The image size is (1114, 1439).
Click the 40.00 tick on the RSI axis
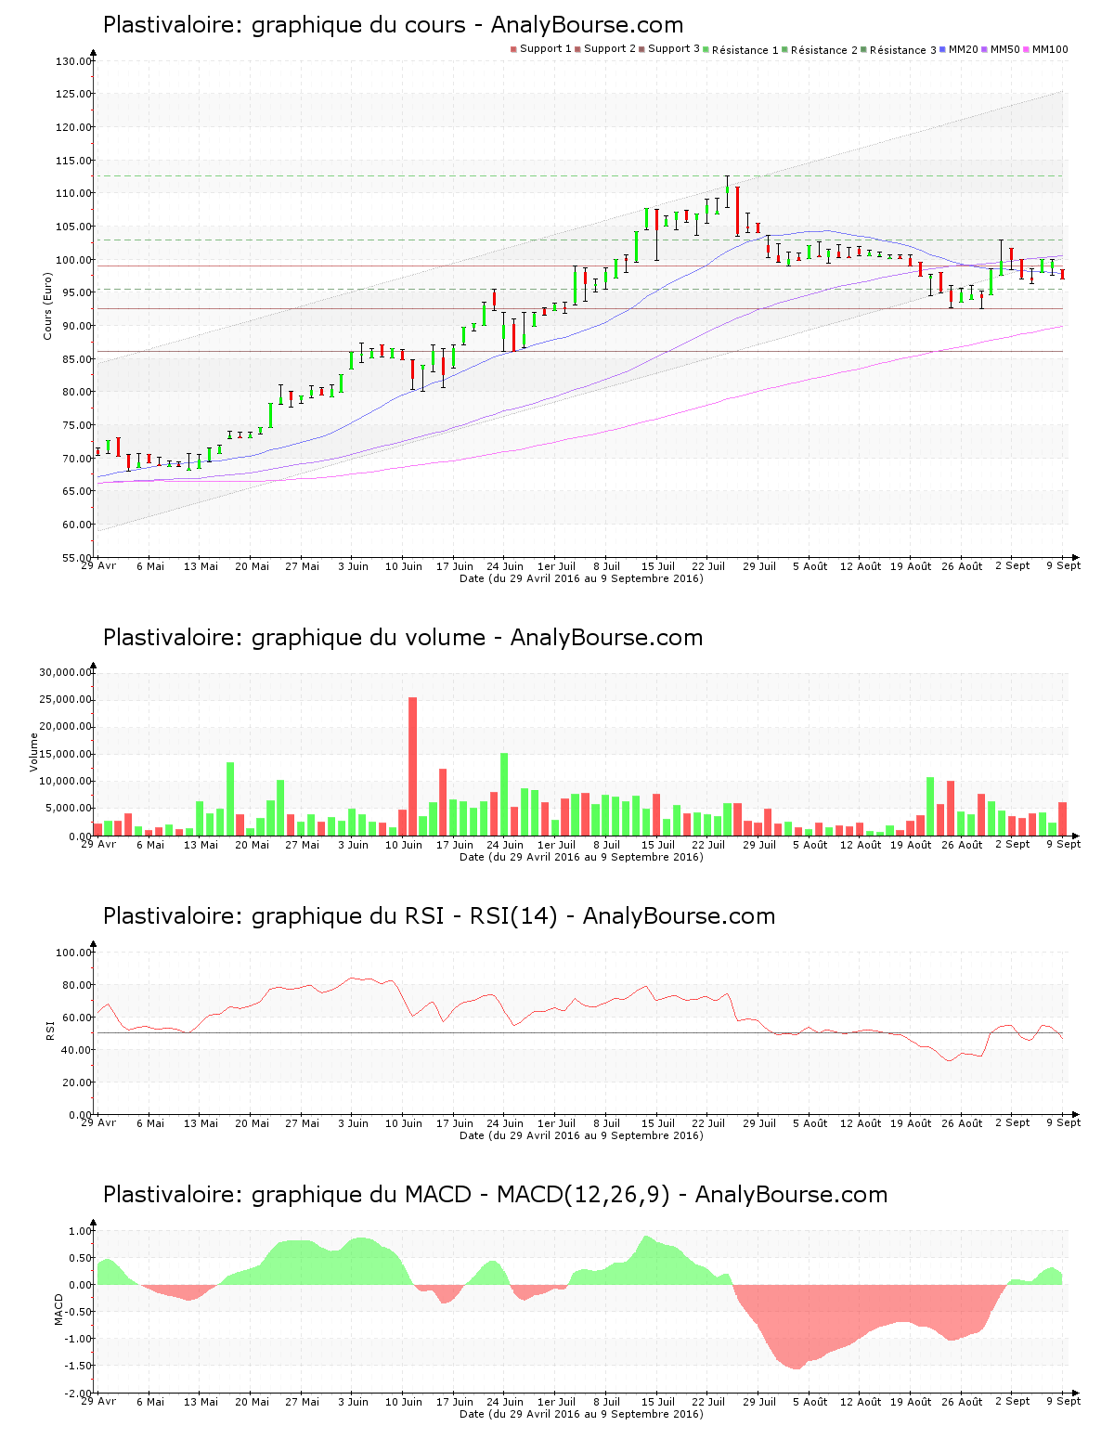tap(76, 1050)
